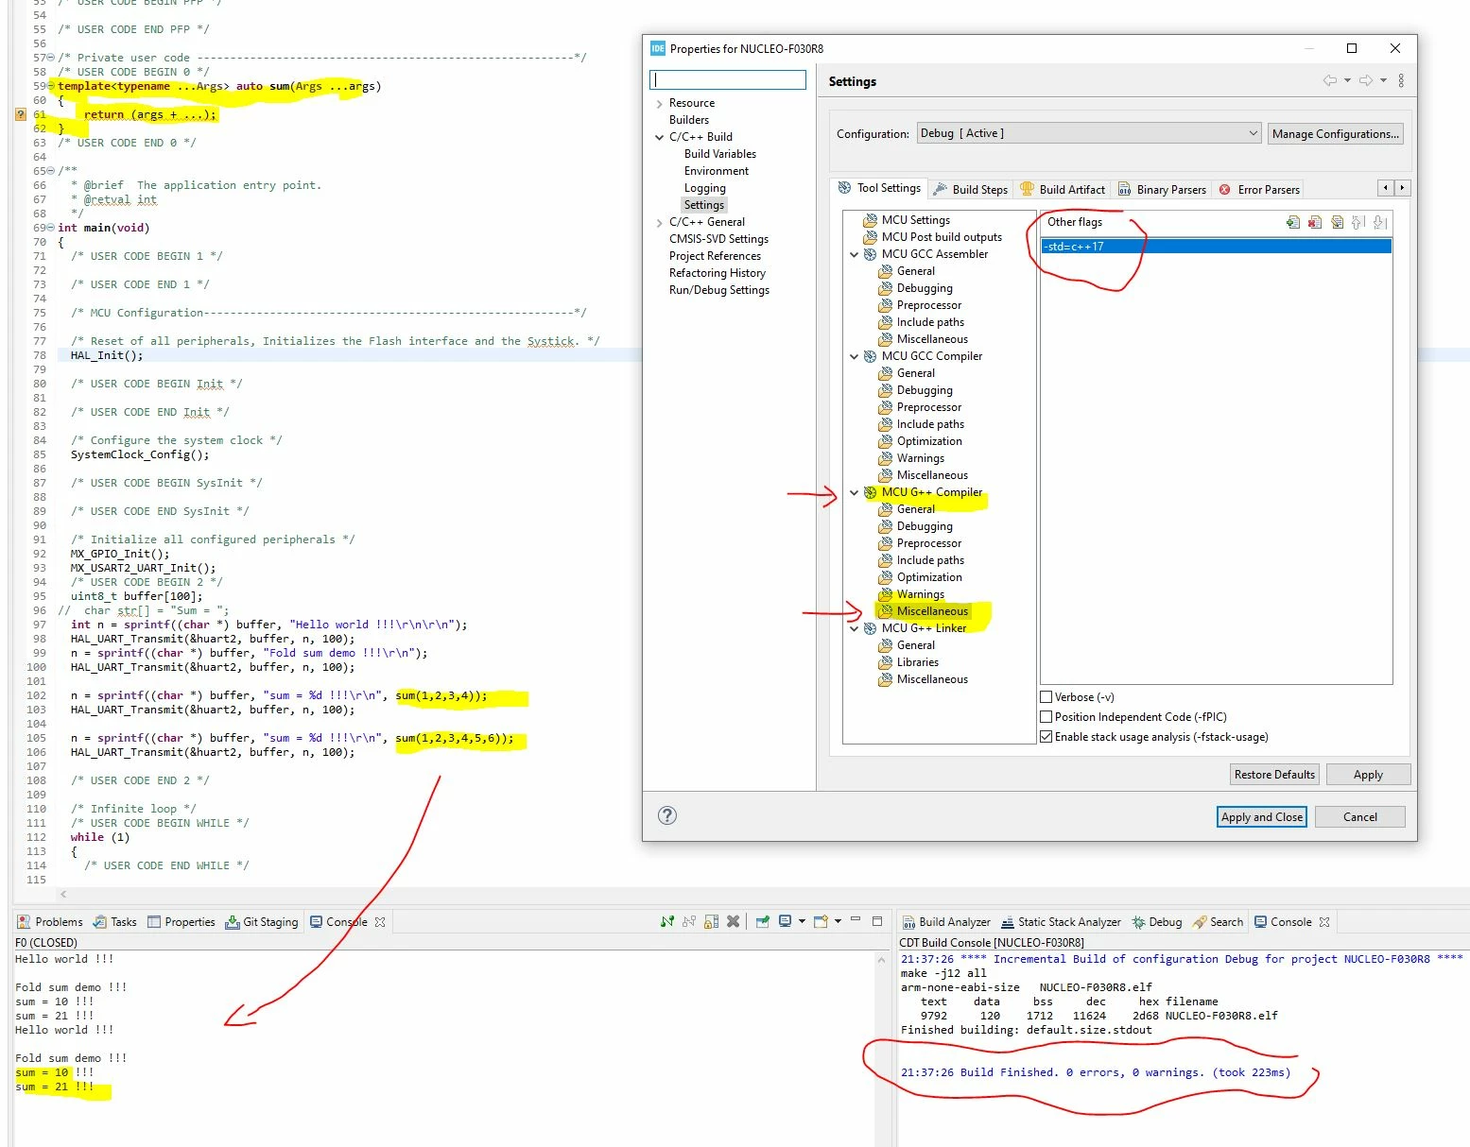This screenshot has height=1147, width=1470.
Task: Switch to the Build Steps tab
Action: tap(970, 189)
